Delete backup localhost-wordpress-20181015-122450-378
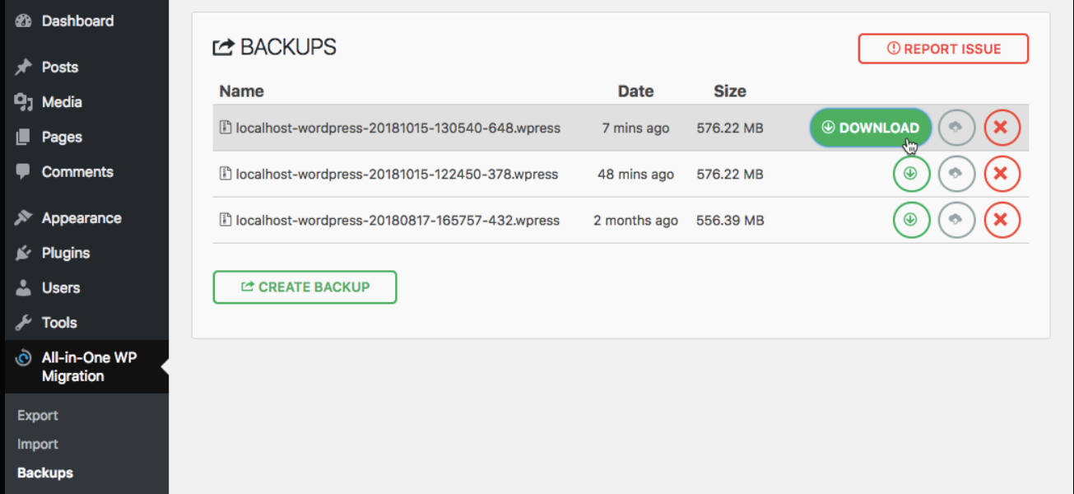The height and width of the screenshot is (494, 1074). coord(1002,174)
